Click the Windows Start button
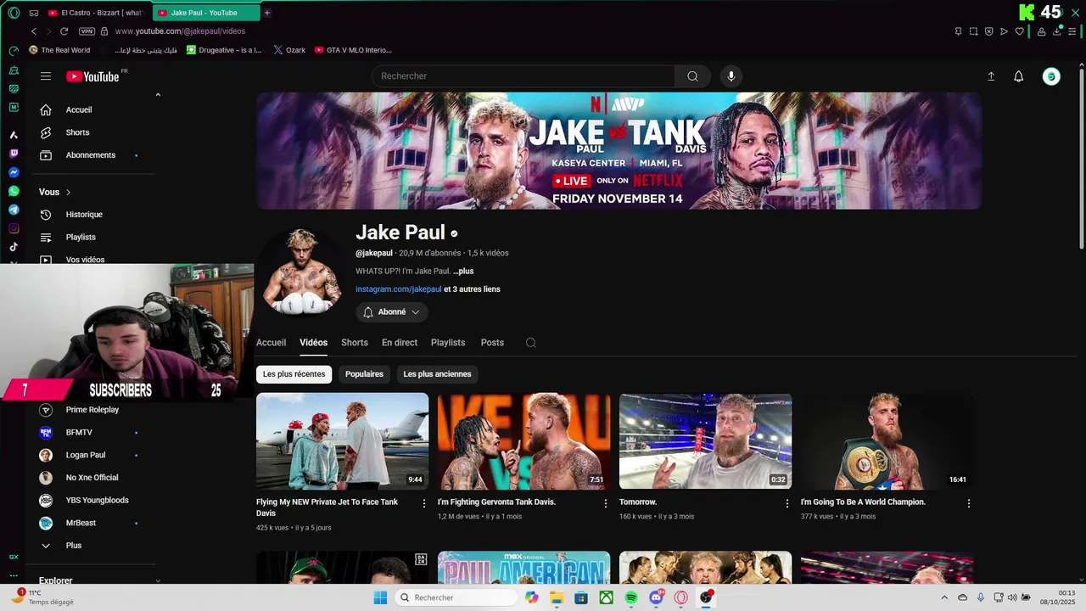Viewport: 1086px width, 611px height. [x=380, y=597]
